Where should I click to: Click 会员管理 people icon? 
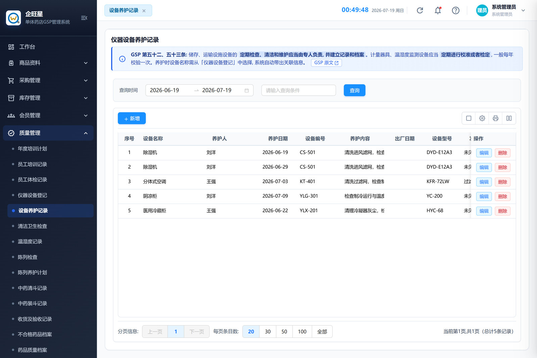click(11, 115)
